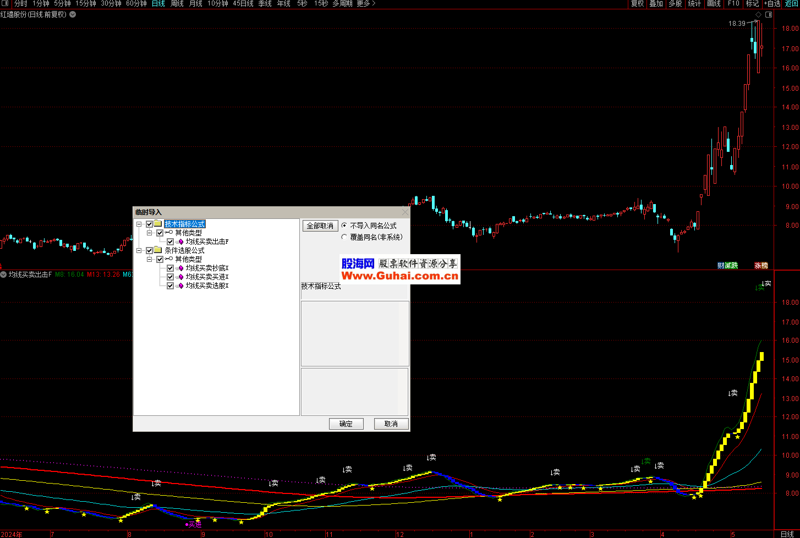Switch to 月线 period
The height and width of the screenshot is (538, 800).
[x=196, y=4]
